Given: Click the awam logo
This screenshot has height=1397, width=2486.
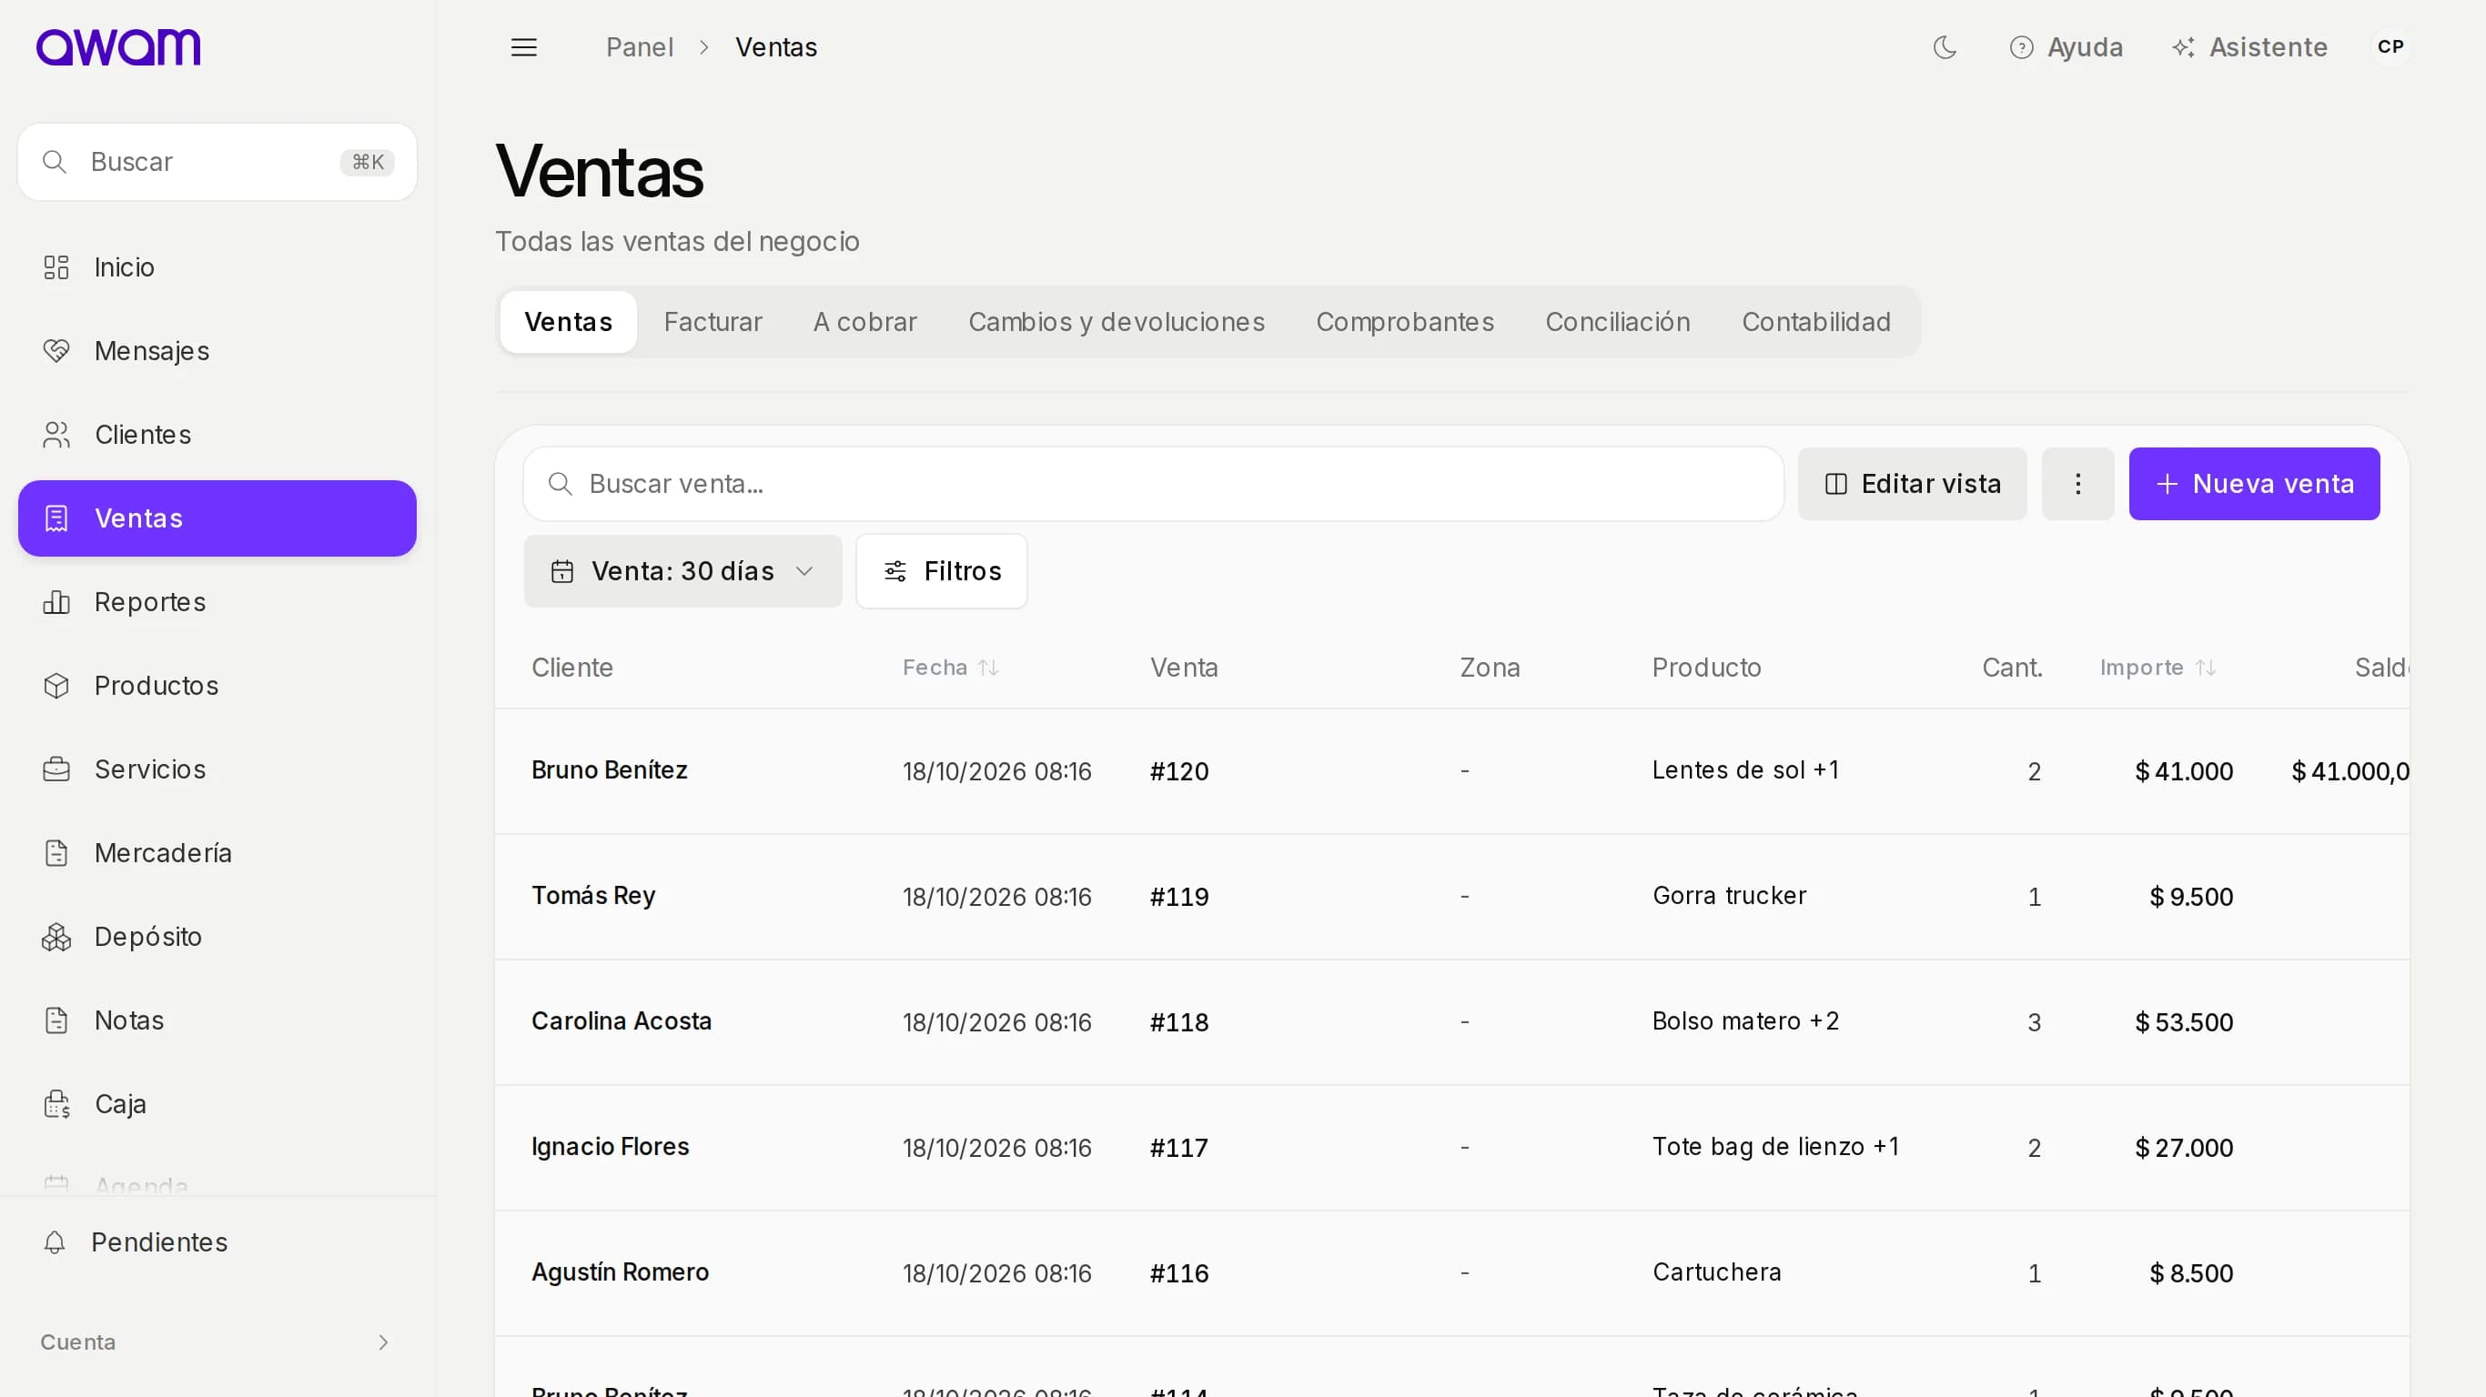Looking at the screenshot, I should (x=117, y=47).
